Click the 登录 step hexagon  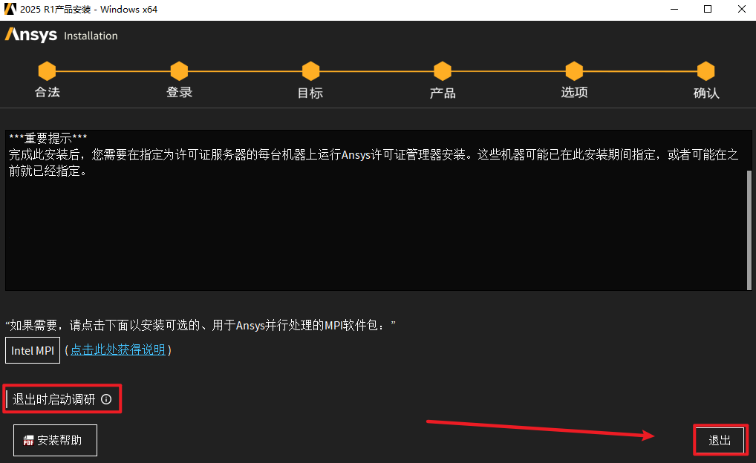pos(180,70)
